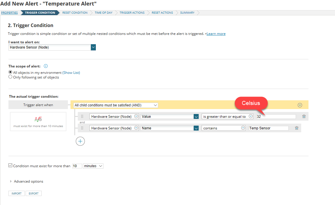Image resolution: width=335 pixels, height=205 pixels.
Task: Open the Learn more link
Action: tap(216, 34)
